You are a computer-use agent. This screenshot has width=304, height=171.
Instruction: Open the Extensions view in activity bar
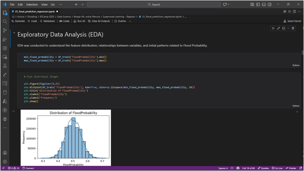coord(5,48)
